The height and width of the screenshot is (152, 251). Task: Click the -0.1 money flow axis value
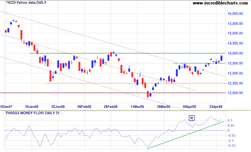pos(231,141)
